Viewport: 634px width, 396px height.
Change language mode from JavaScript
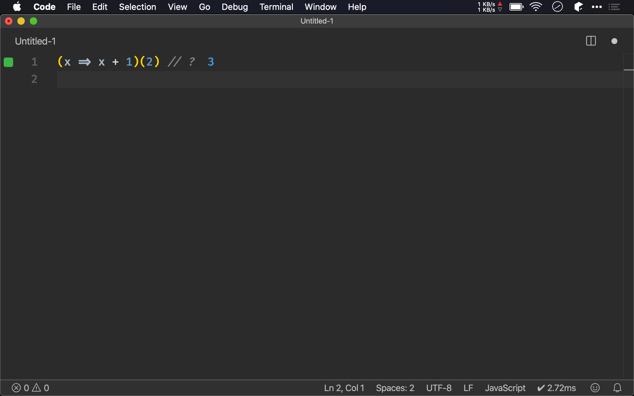[505, 388]
